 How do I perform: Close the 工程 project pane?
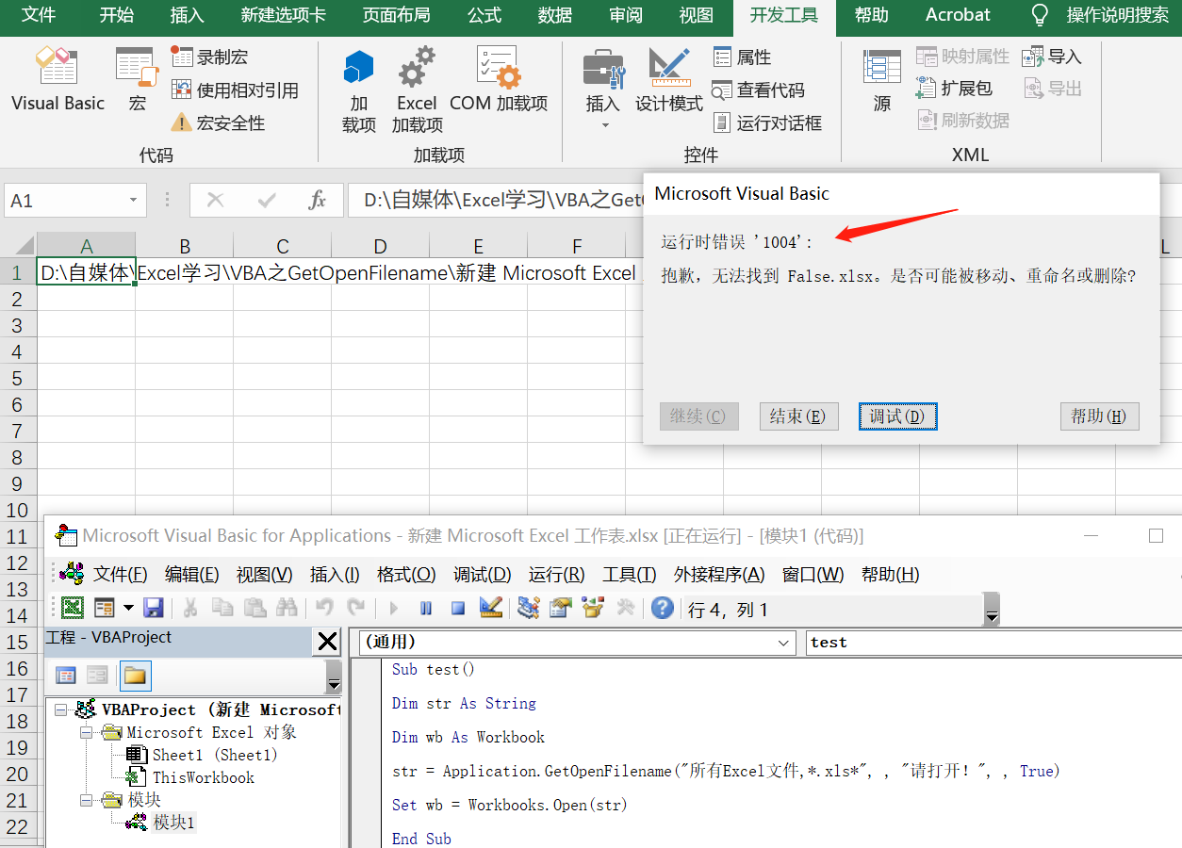[327, 642]
